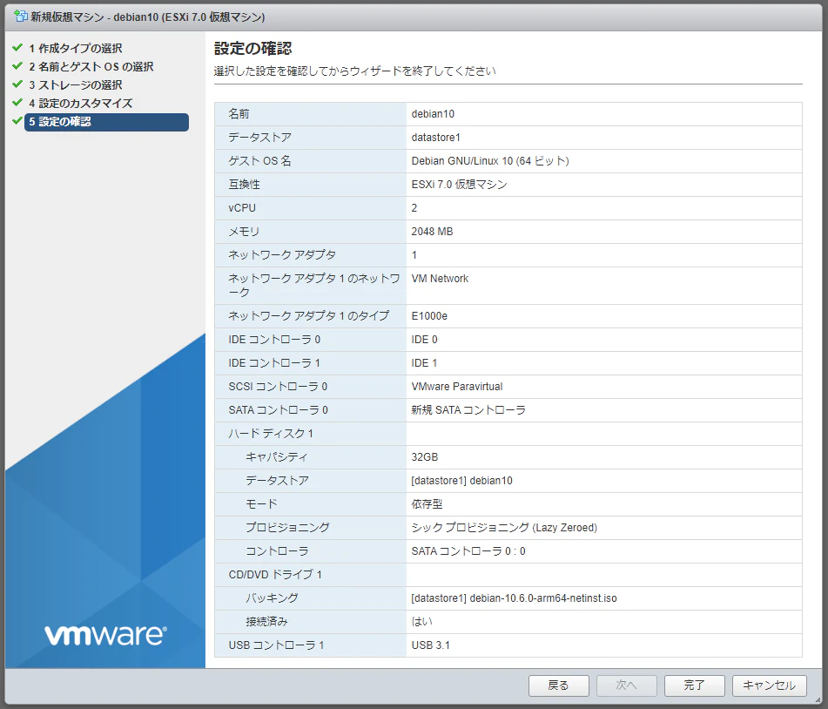Click the vCPU row label
Screen dimensions: 828x709
242,208
